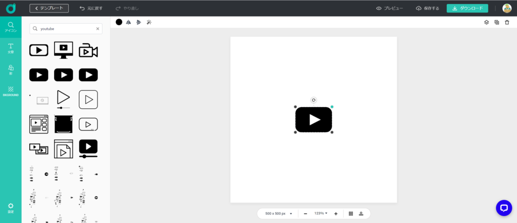Screen dimensions: 517x223
Task: Redo with やり直し
Action: pos(127,8)
